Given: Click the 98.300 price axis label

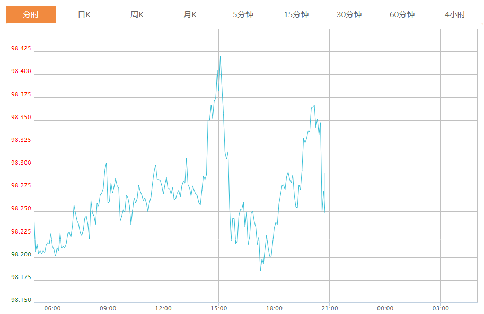Looking at the screenshot, I should (21, 163).
